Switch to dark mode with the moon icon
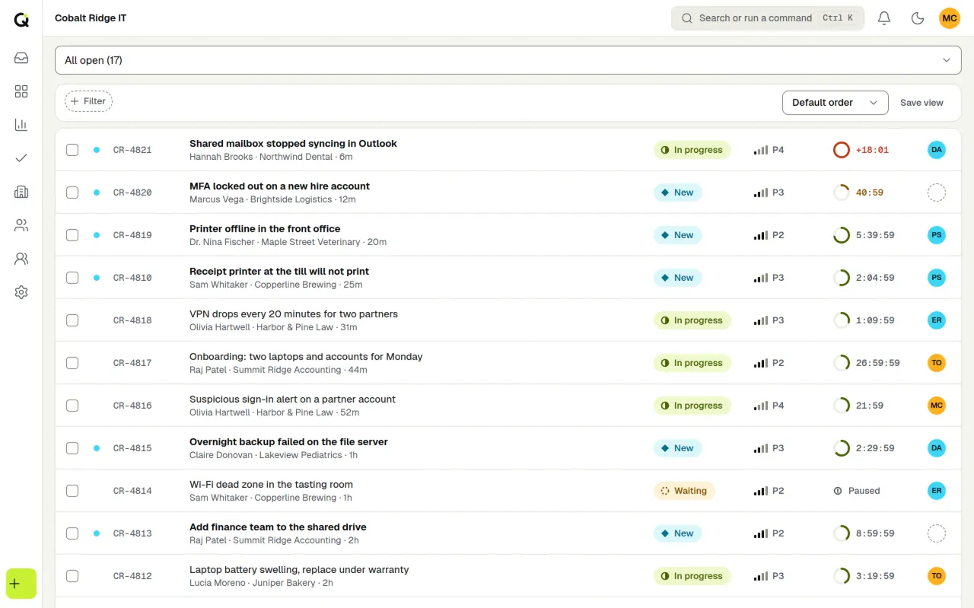Viewport: 974px width, 608px height. click(918, 18)
